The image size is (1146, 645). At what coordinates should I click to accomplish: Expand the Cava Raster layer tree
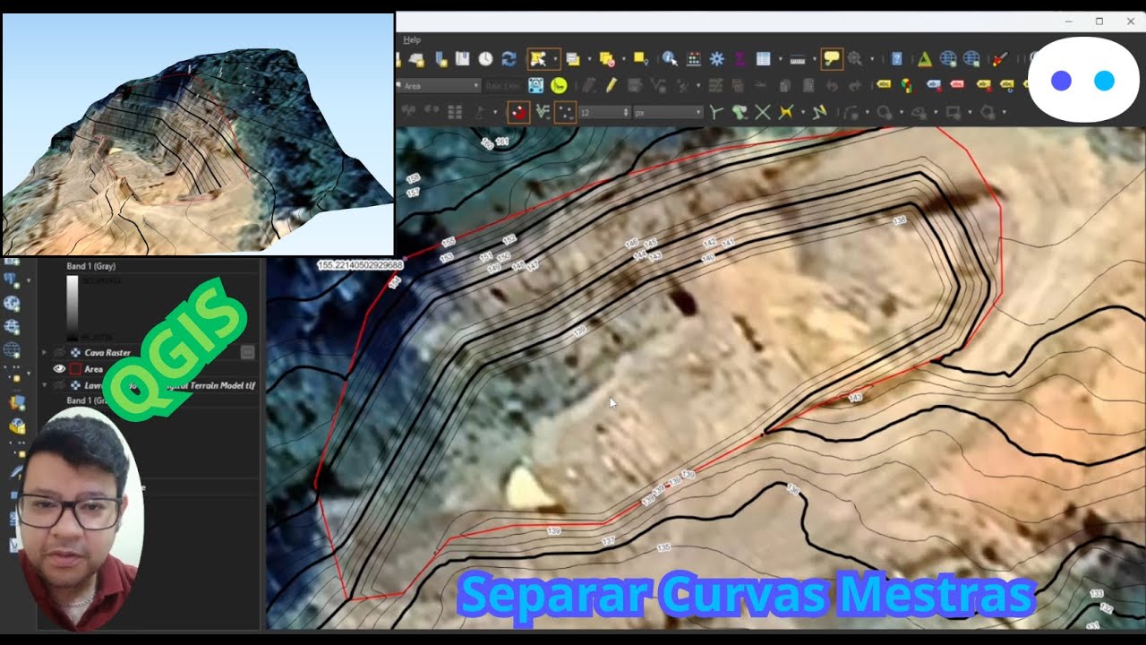coord(45,353)
